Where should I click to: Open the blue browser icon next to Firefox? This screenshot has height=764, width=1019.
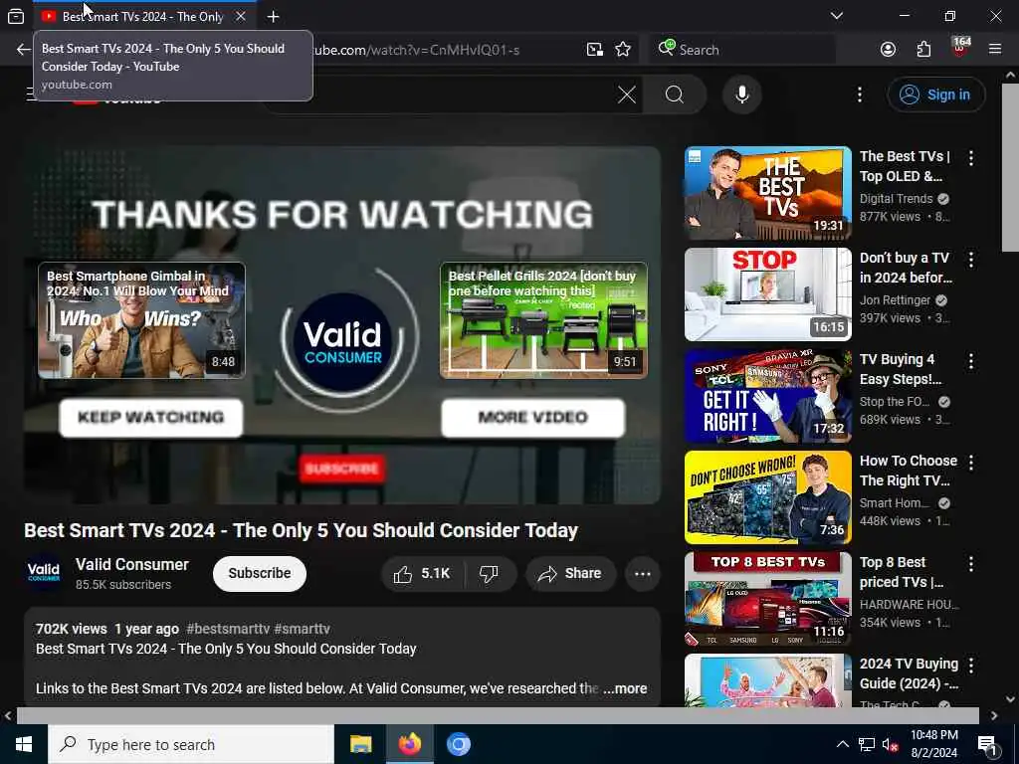coord(458,744)
